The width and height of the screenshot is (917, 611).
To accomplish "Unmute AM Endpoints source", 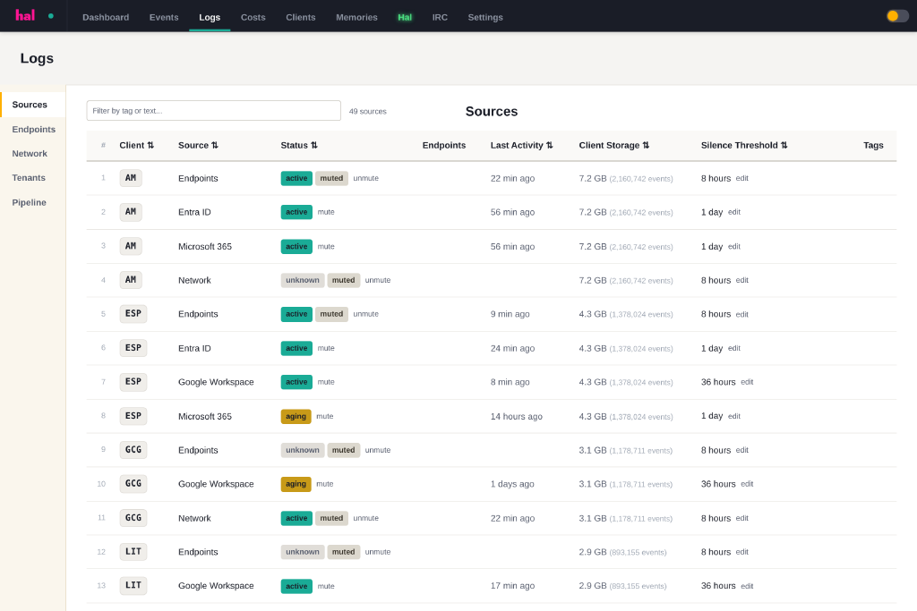I will point(366,178).
